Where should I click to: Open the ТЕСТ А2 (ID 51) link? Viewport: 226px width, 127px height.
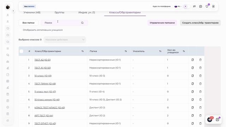click(x=42, y=60)
